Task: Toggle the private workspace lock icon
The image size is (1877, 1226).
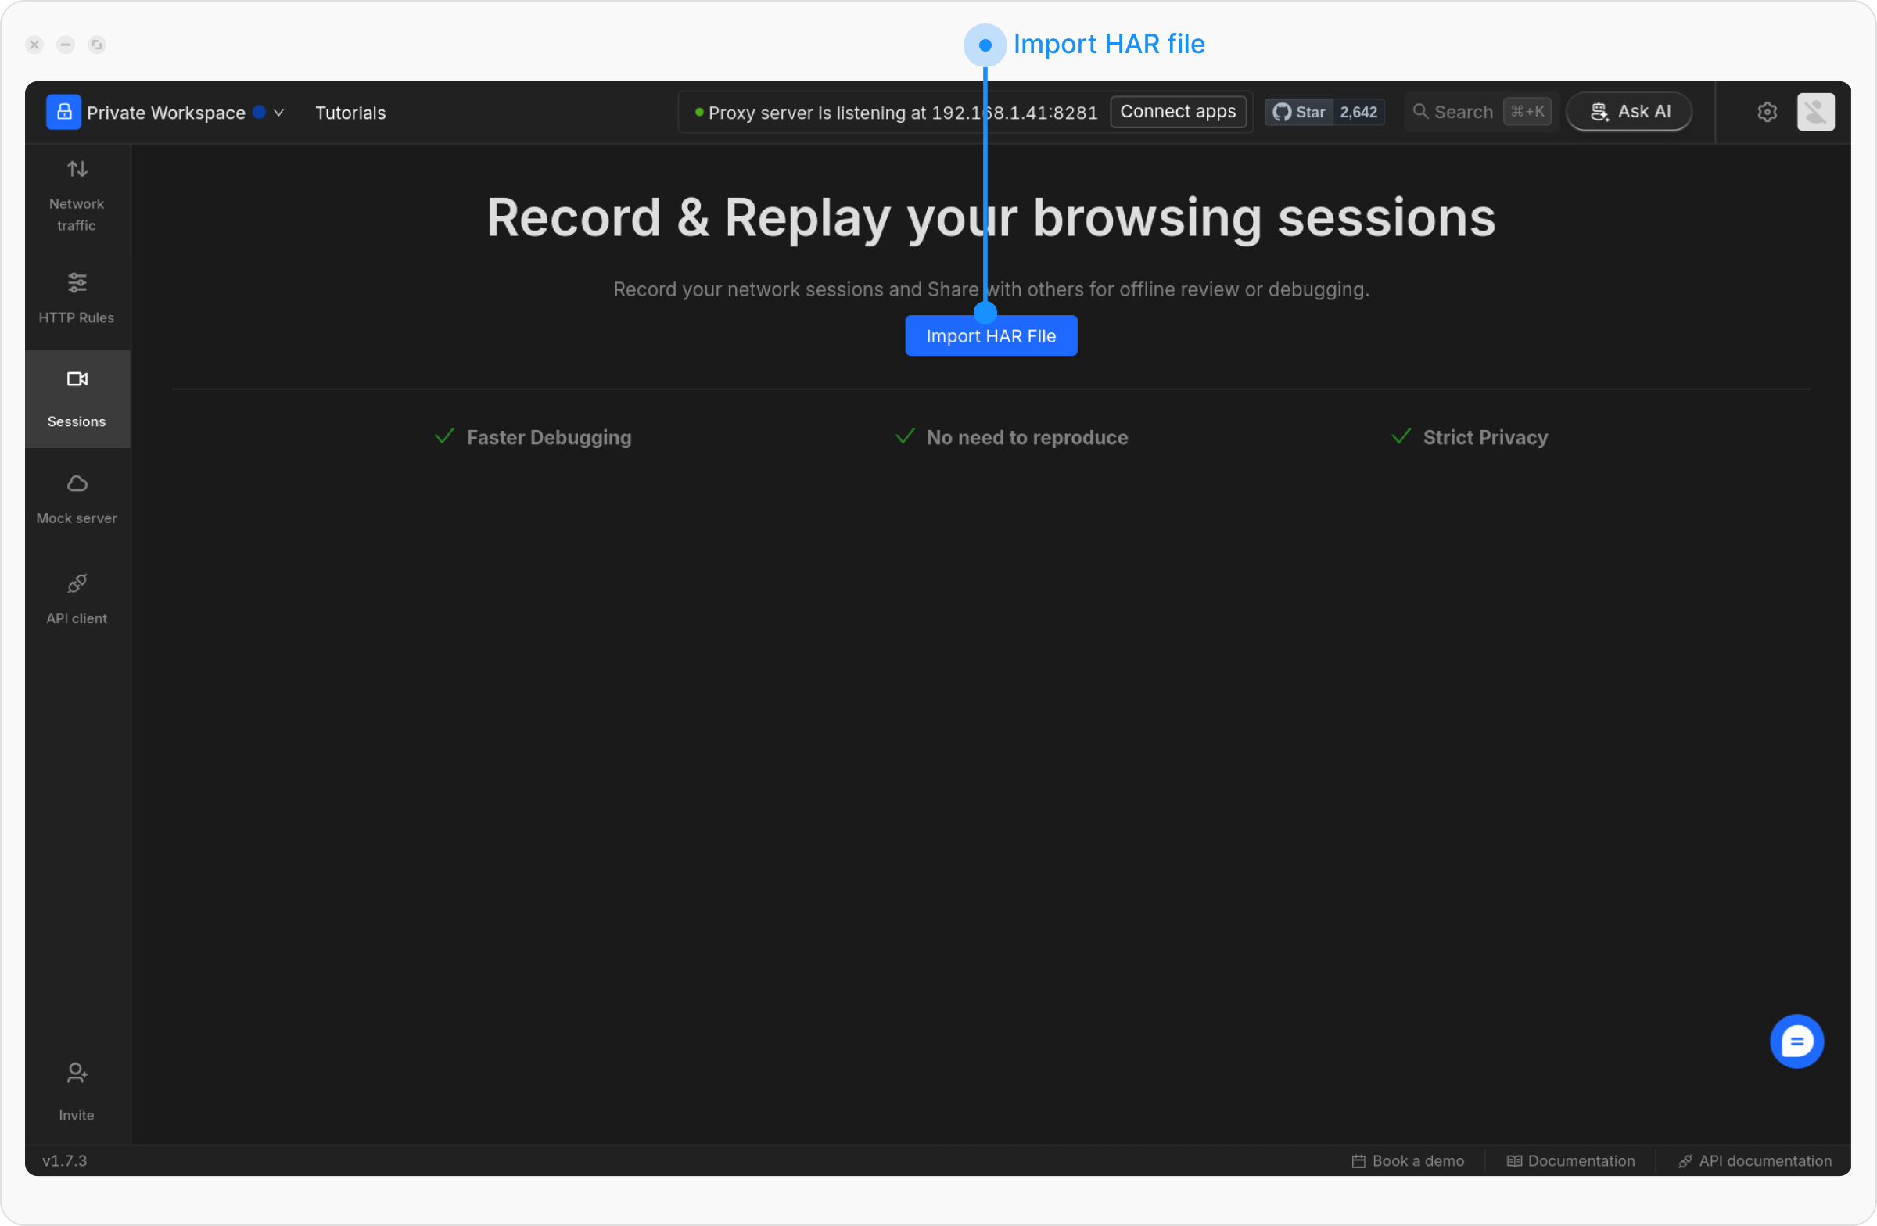Action: click(x=64, y=111)
